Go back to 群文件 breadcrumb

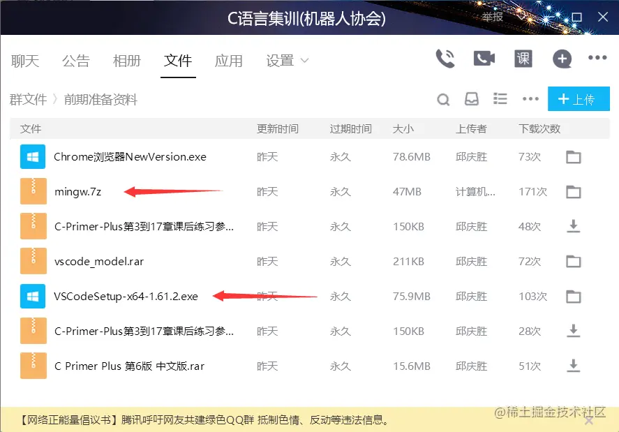click(28, 100)
